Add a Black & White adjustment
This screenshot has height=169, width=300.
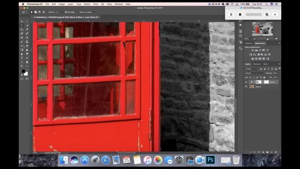pyautogui.click(x=258, y=54)
